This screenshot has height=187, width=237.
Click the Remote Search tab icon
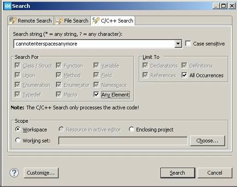pyautogui.click(x=13, y=21)
